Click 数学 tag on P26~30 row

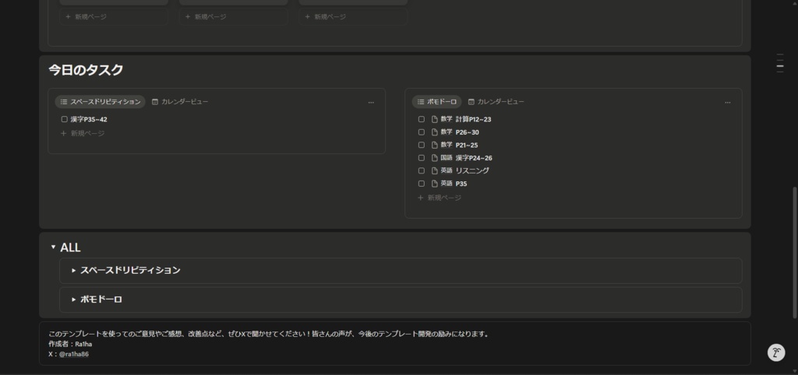tap(447, 132)
